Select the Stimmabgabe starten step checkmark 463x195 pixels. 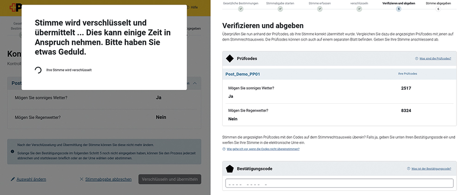(280, 9)
